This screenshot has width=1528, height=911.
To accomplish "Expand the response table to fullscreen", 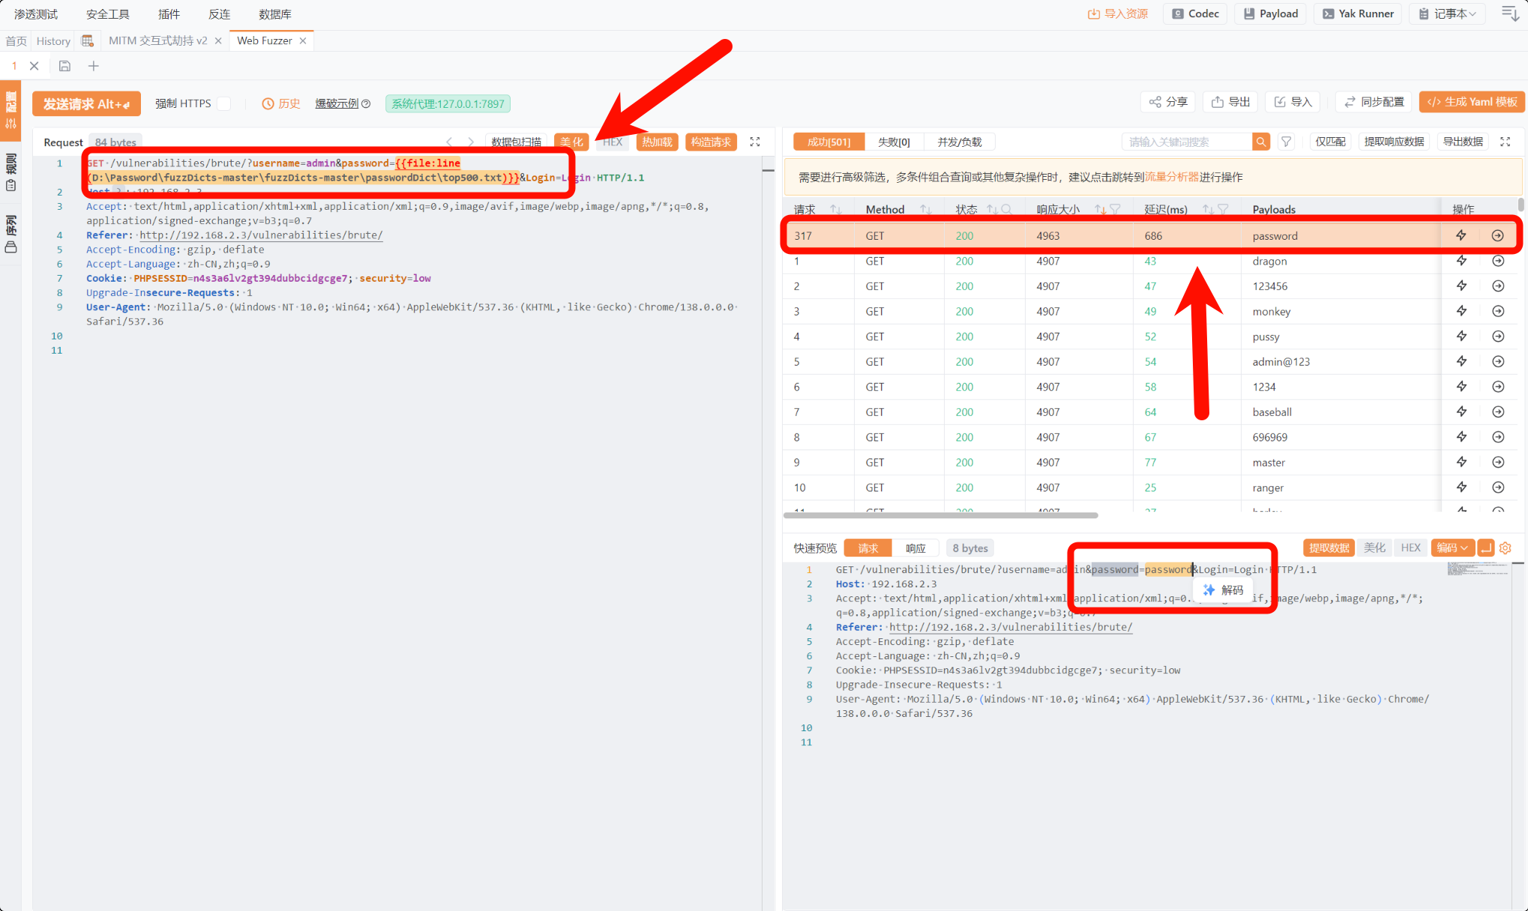I will point(1505,142).
